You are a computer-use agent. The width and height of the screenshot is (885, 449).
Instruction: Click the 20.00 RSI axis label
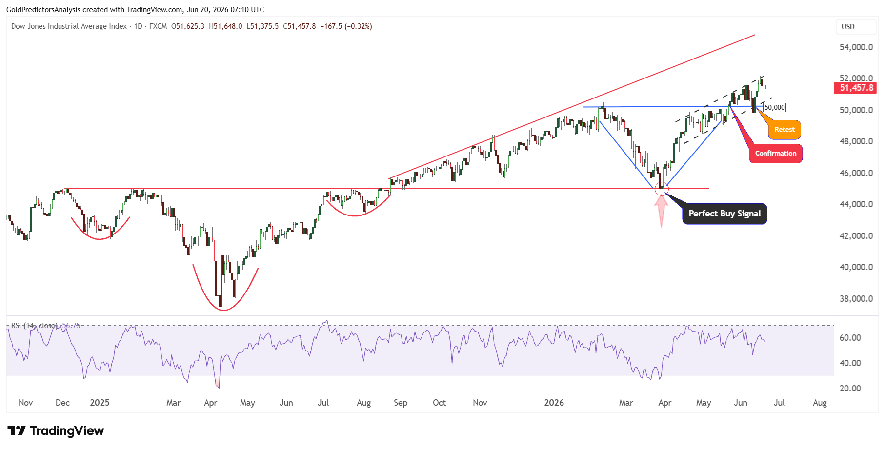(850, 389)
